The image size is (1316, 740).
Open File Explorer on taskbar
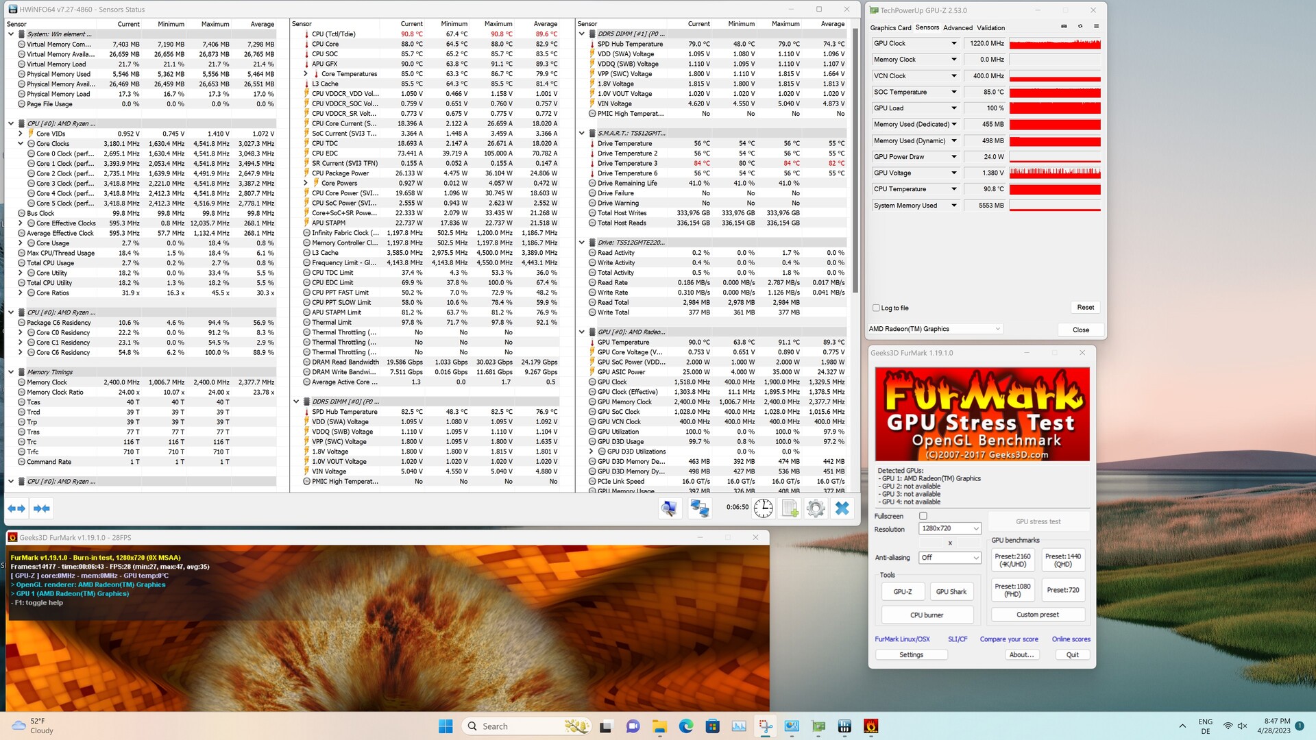point(659,726)
